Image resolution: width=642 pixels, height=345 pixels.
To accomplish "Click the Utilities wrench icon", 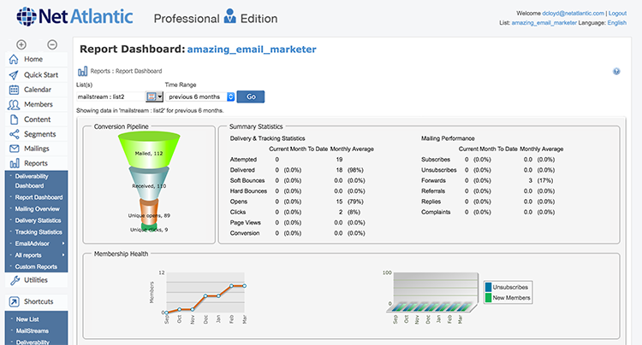I will click(14, 280).
